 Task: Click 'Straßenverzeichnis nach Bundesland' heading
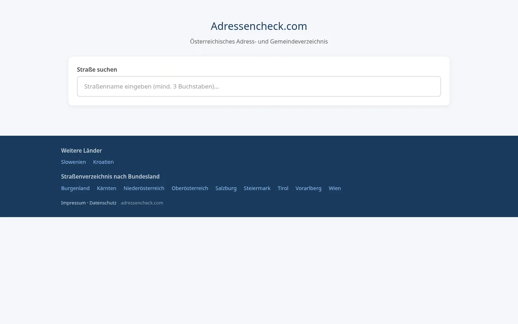point(111,177)
